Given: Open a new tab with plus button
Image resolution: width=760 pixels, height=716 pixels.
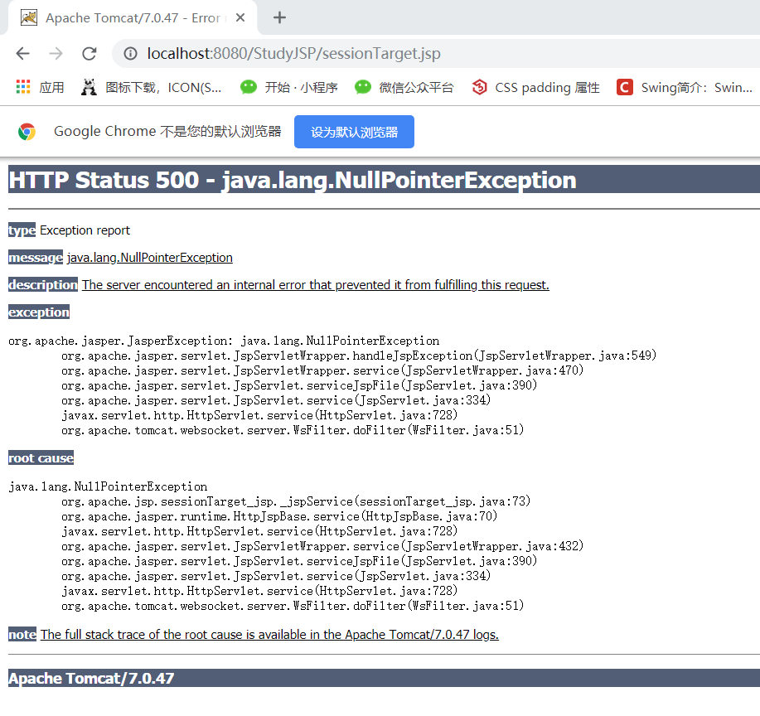Looking at the screenshot, I should pyautogui.click(x=279, y=18).
